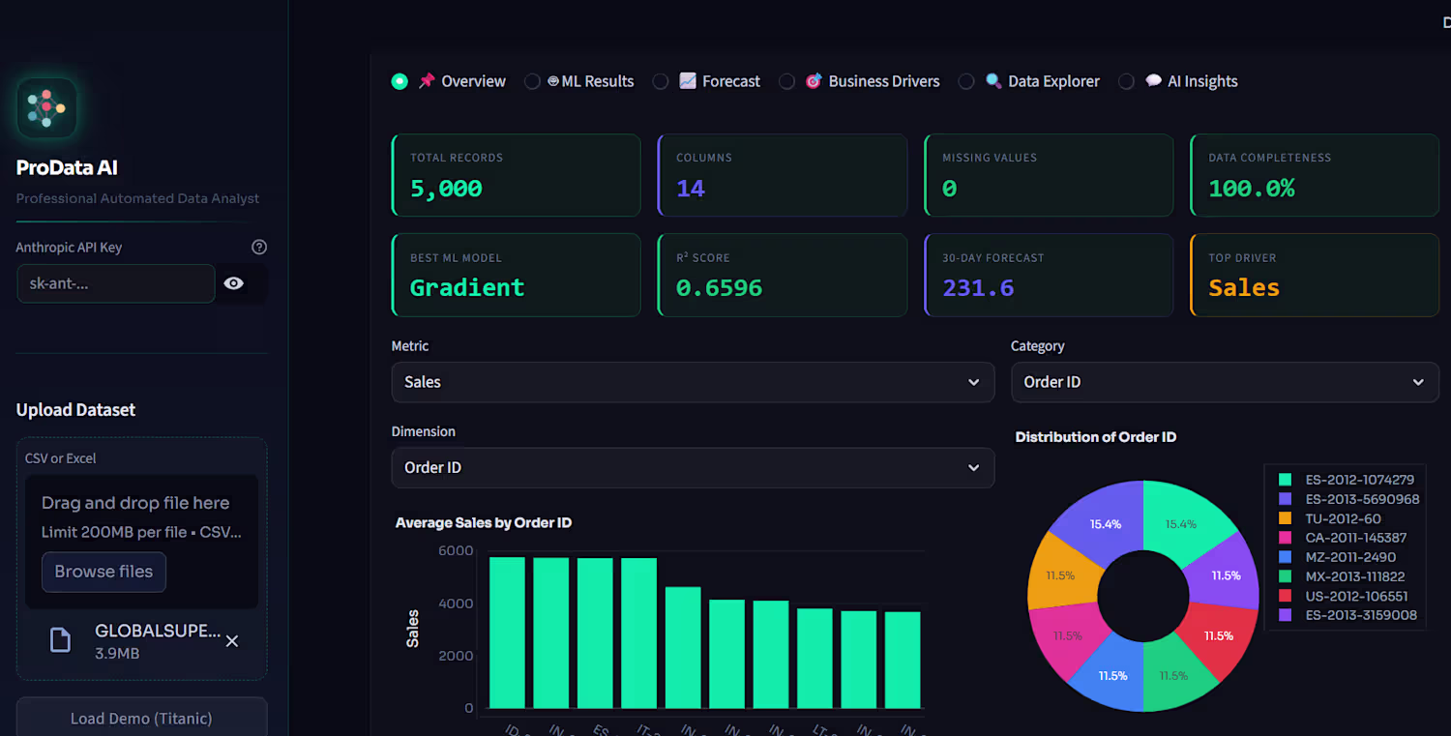Click the ES-2012-1074279 legend color swatch

(1286, 480)
